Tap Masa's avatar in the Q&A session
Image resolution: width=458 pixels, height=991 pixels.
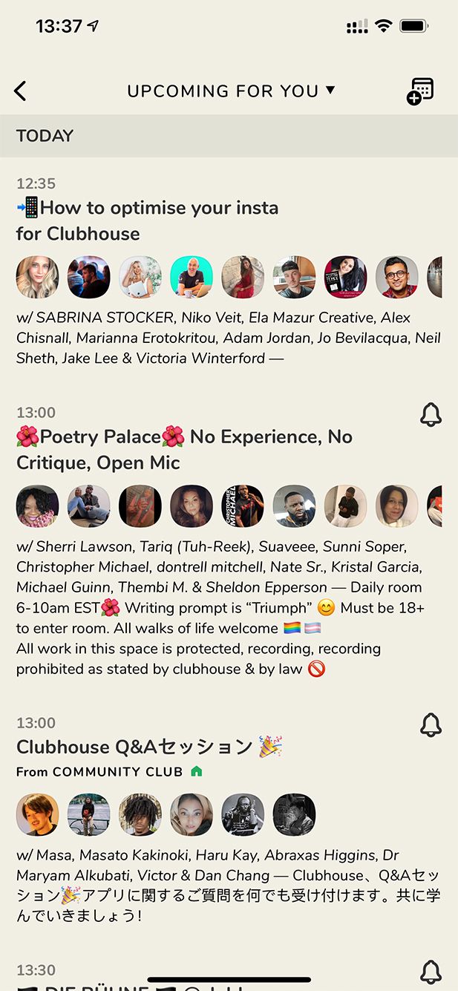pyautogui.click(x=37, y=814)
